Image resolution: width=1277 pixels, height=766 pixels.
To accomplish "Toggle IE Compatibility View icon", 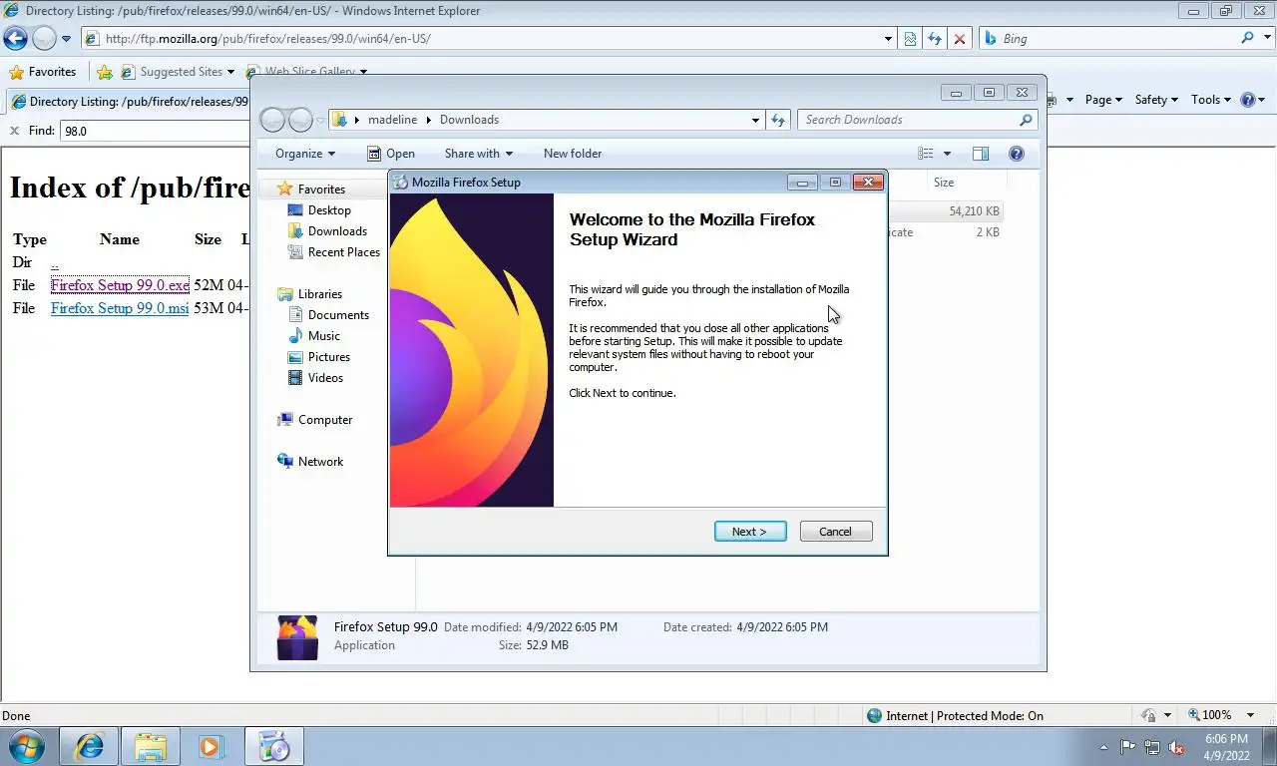I will tap(910, 39).
